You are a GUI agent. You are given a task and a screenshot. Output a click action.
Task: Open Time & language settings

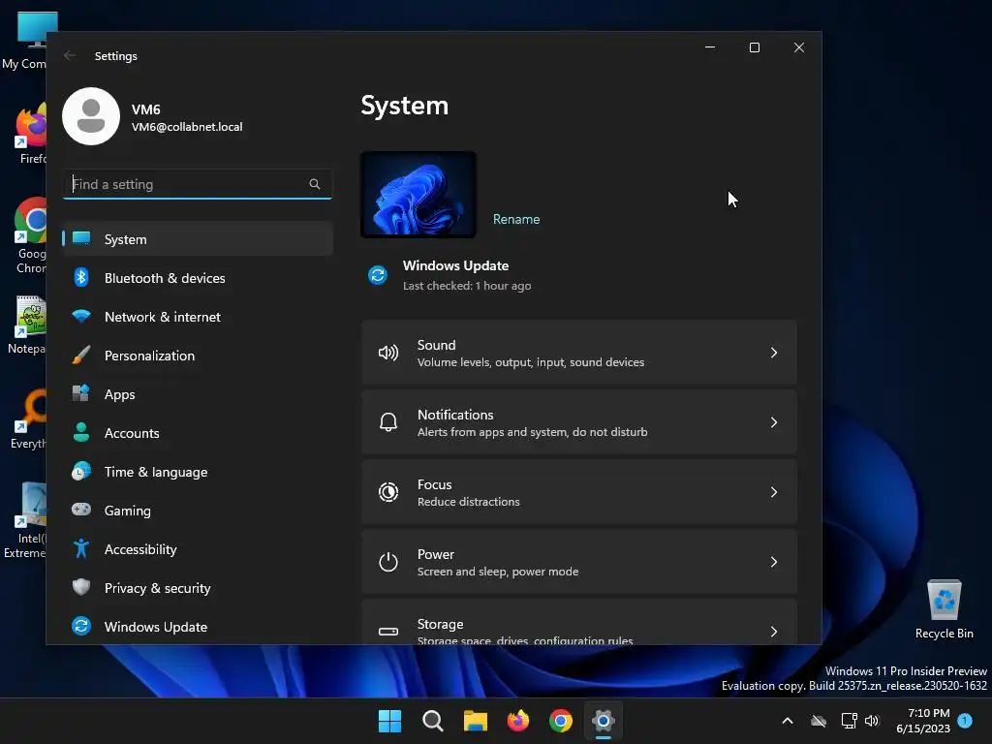198,472
